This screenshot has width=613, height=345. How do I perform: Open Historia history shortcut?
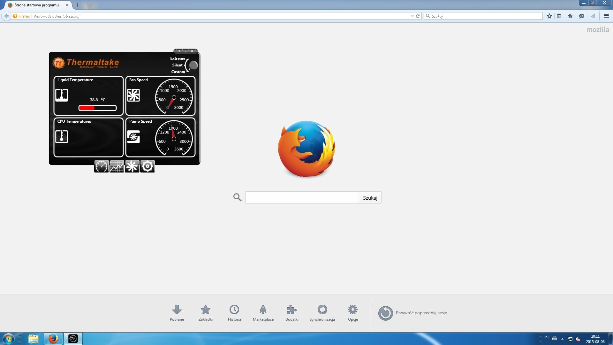pyautogui.click(x=234, y=313)
